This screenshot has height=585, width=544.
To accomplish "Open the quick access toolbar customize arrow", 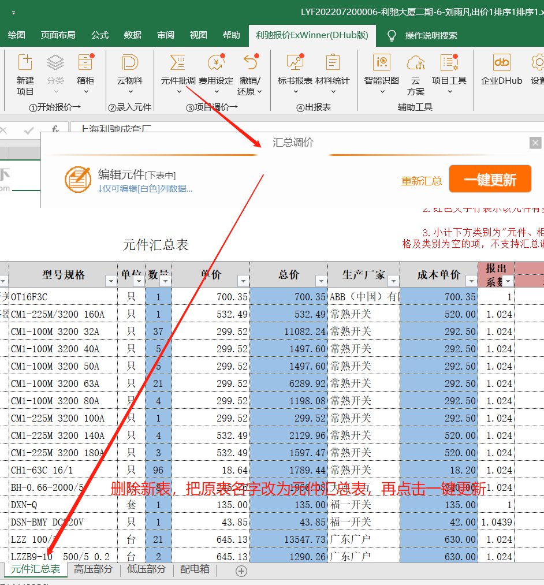I will (13, 13).
